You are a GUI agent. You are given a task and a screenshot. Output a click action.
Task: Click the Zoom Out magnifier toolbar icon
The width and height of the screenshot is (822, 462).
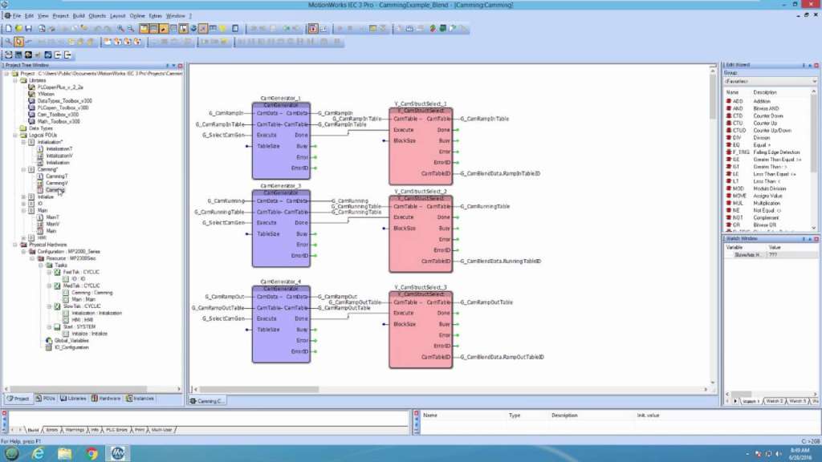[x=130, y=28]
